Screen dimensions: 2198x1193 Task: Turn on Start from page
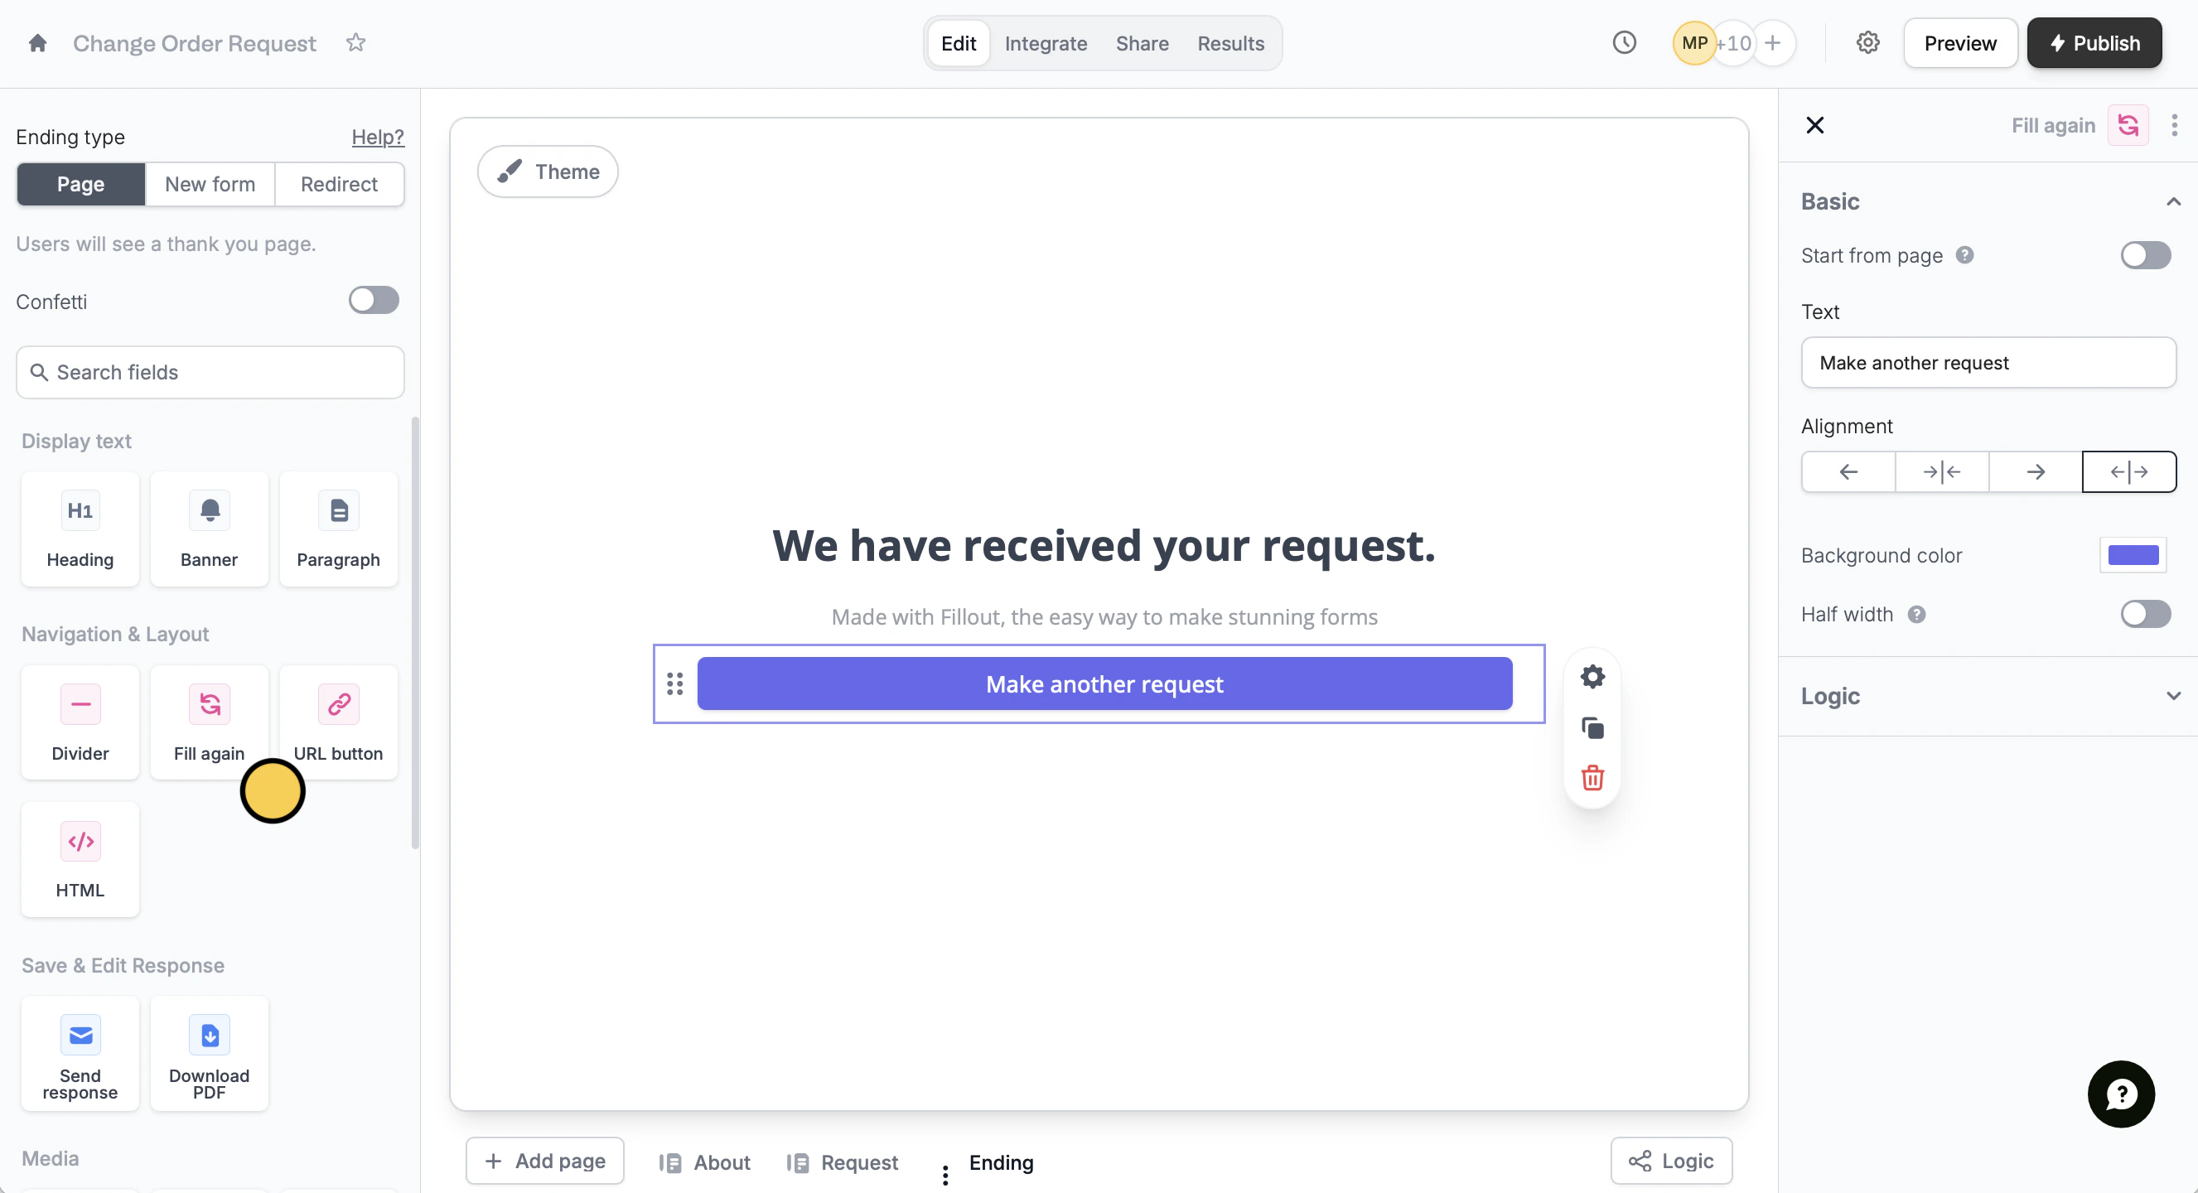[2145, 254]
